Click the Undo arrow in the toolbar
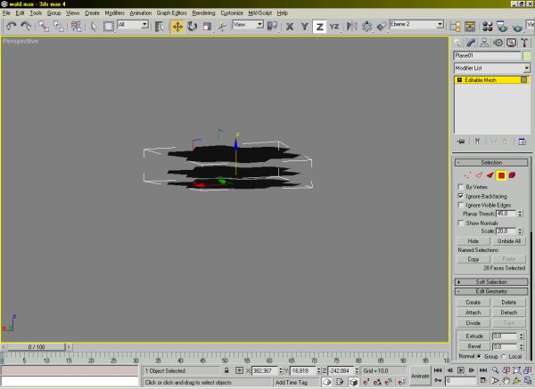 click(12, 26)
